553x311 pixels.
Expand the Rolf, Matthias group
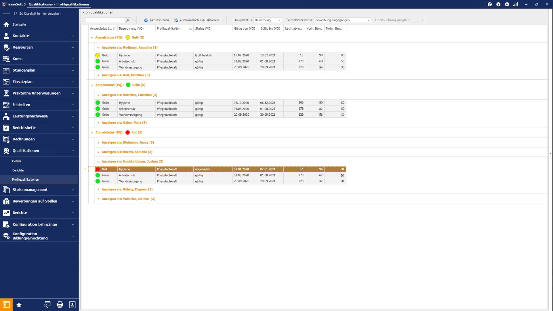coord(98,75)
